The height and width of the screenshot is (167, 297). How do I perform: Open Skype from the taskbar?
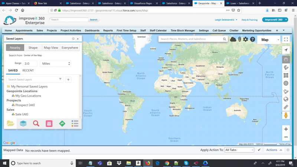tap(186, 163)
